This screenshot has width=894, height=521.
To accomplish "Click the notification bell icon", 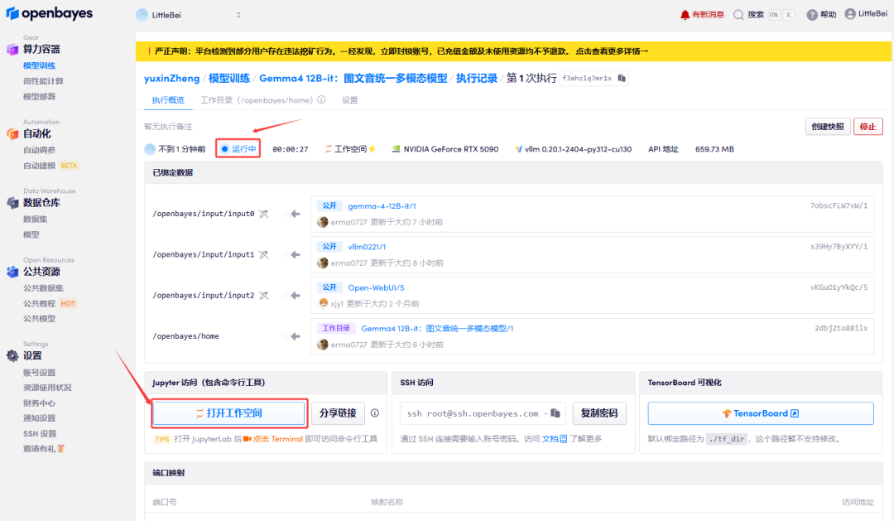I will pyautogui.click(x=685, y=15).
